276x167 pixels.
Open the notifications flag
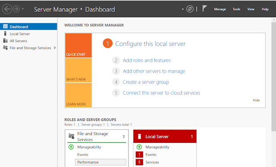click(204, 9)
